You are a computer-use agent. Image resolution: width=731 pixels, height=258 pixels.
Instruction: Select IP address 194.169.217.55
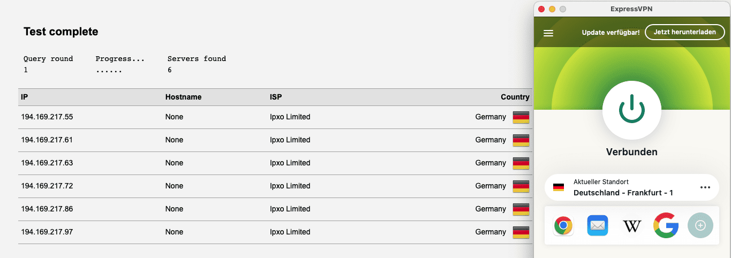(x=47, y=117)
